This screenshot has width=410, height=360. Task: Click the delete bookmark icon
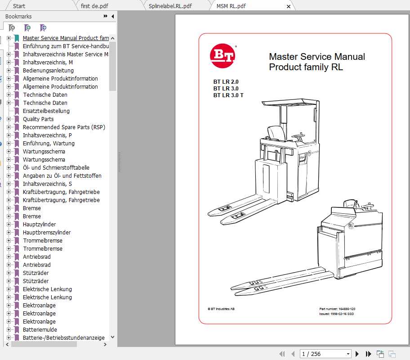pos(12,27)
